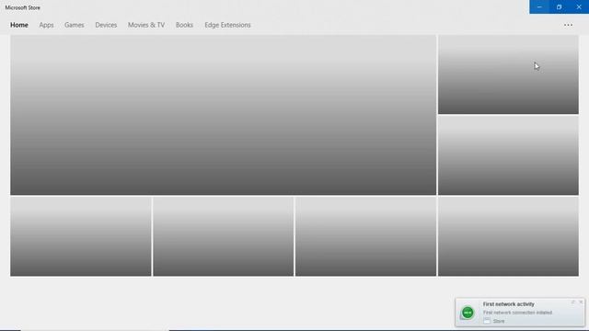Switch to the Apps tab
This screenshot has height=331, width=589.
click(46, 25)
